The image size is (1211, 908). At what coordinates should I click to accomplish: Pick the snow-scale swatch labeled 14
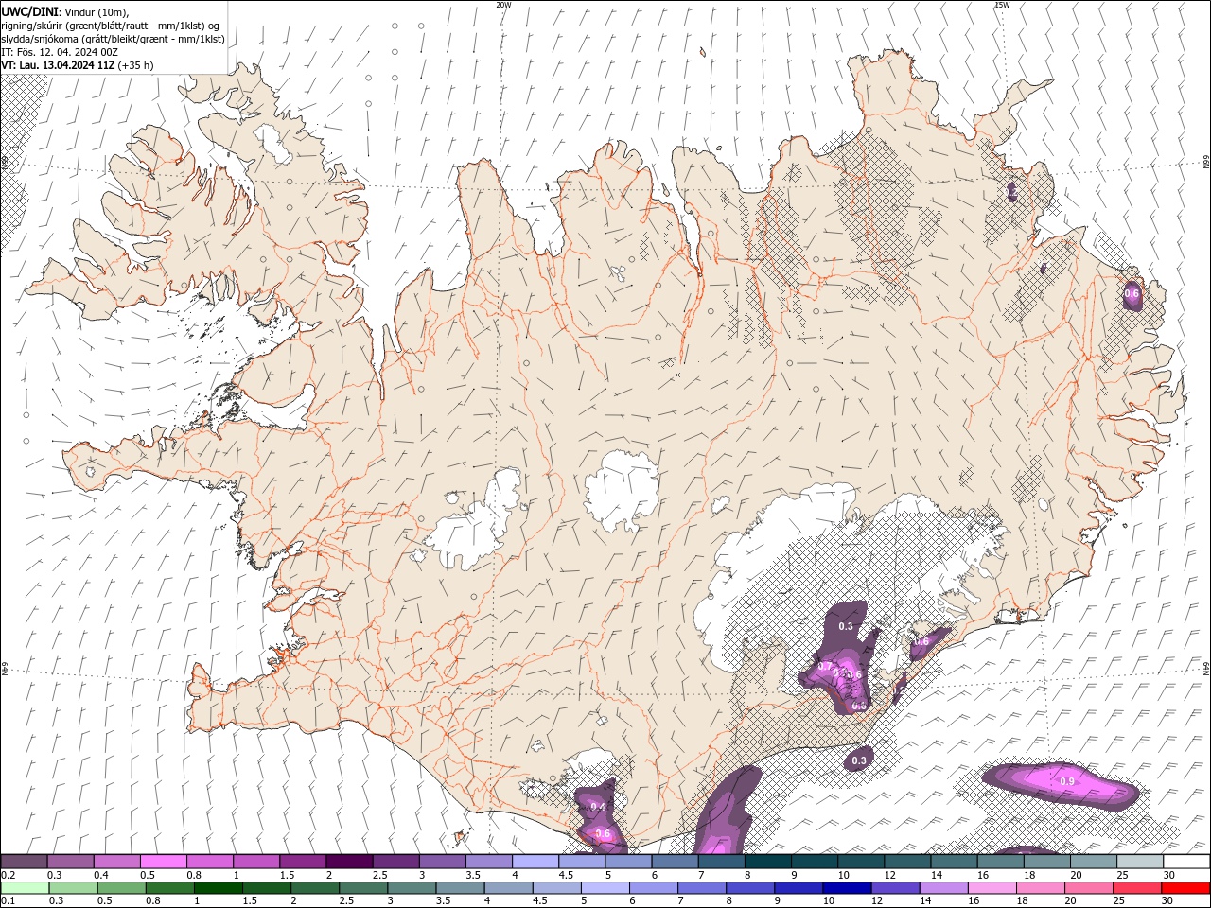tap(953, 862)
